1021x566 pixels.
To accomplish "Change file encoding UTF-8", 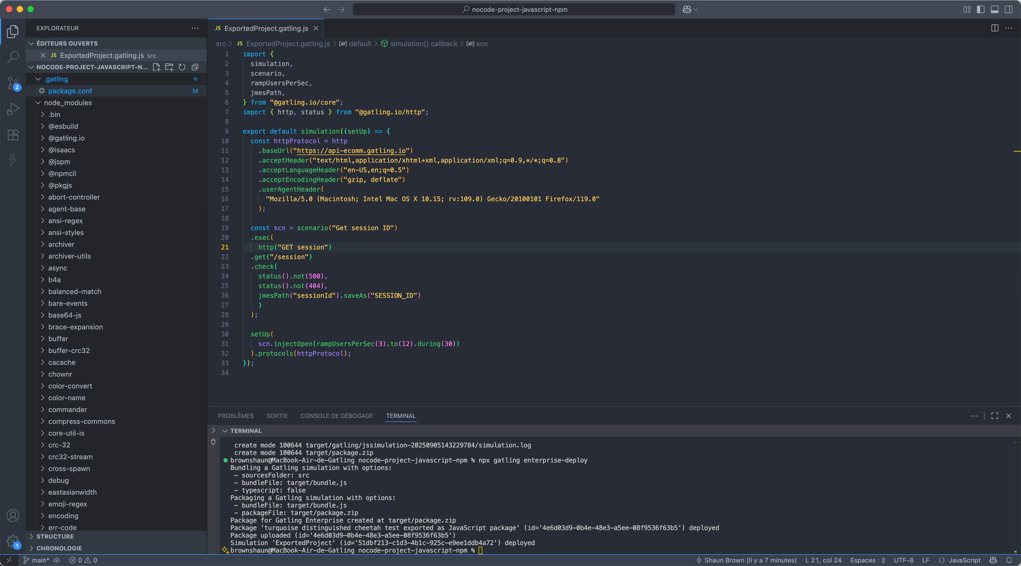I will click(903, 560).
